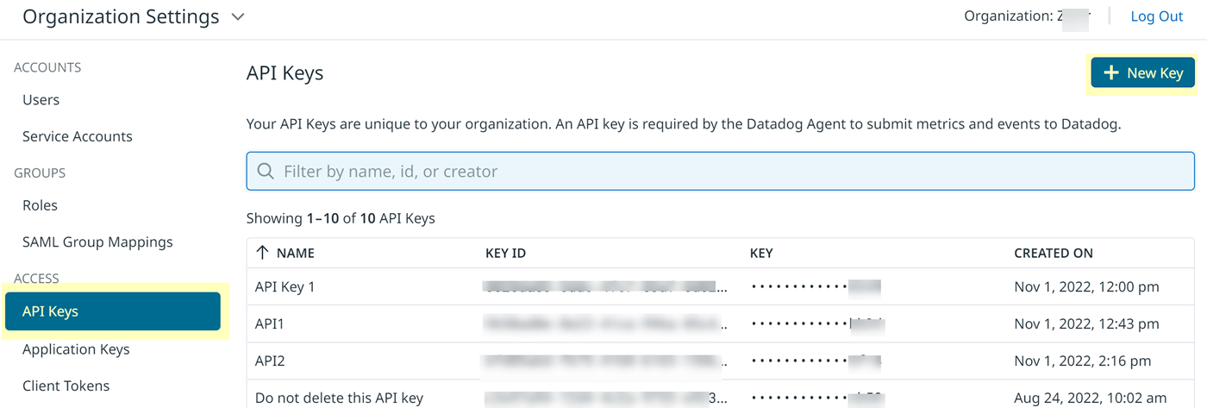Image resolution: width=1207 pixels, height=408 pixels.
Task: Select the 'Do not delete this API key' row
Action: (340, 398)
